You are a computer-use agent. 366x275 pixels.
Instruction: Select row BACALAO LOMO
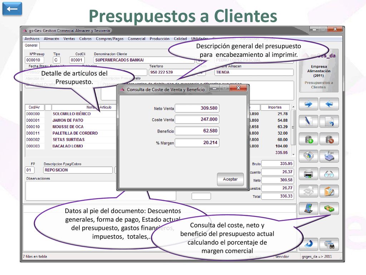68,146
